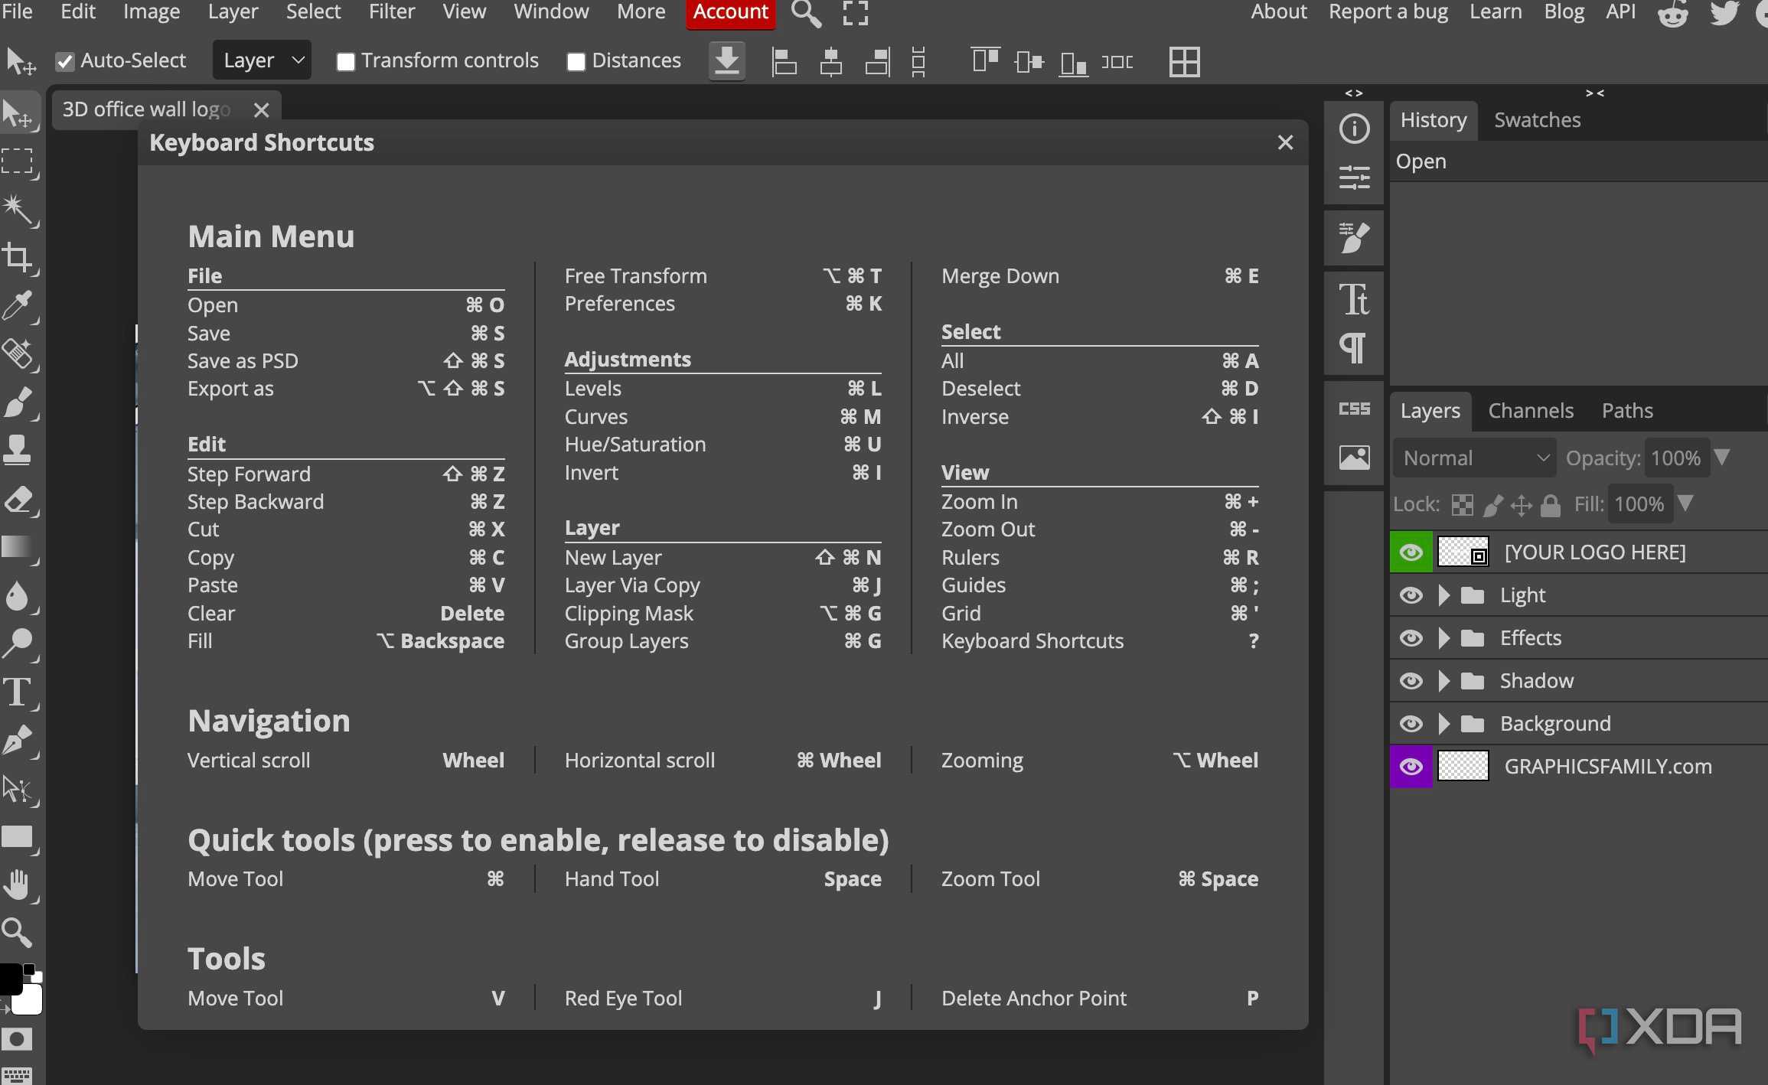Open the Filter menu
Screen dimensions: 1768x1085
391,11
